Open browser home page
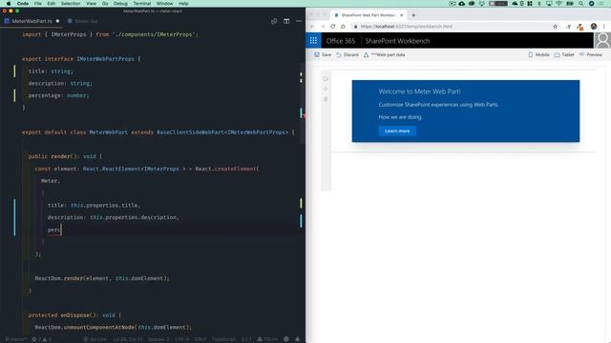Image resolution: width=611 pixels, height=343 pixels. [x=343, y=27]
